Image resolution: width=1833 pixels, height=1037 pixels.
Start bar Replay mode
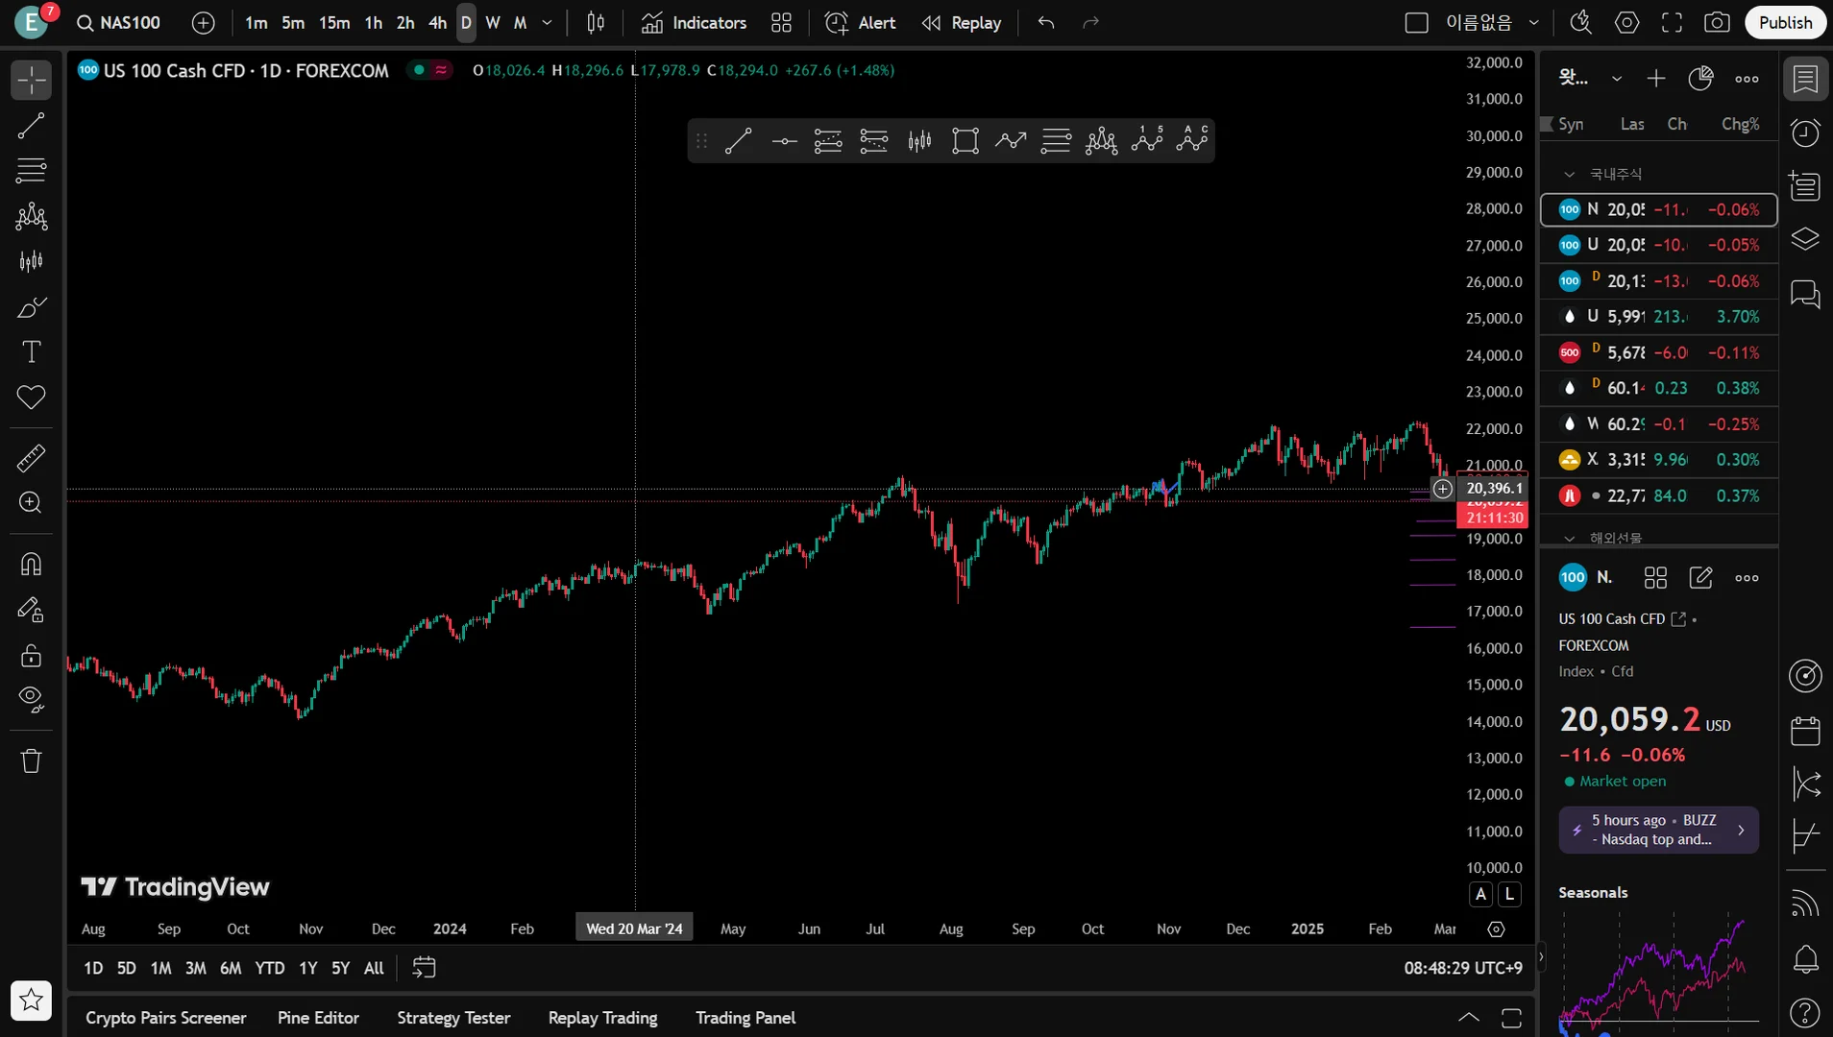coord(961,23)
